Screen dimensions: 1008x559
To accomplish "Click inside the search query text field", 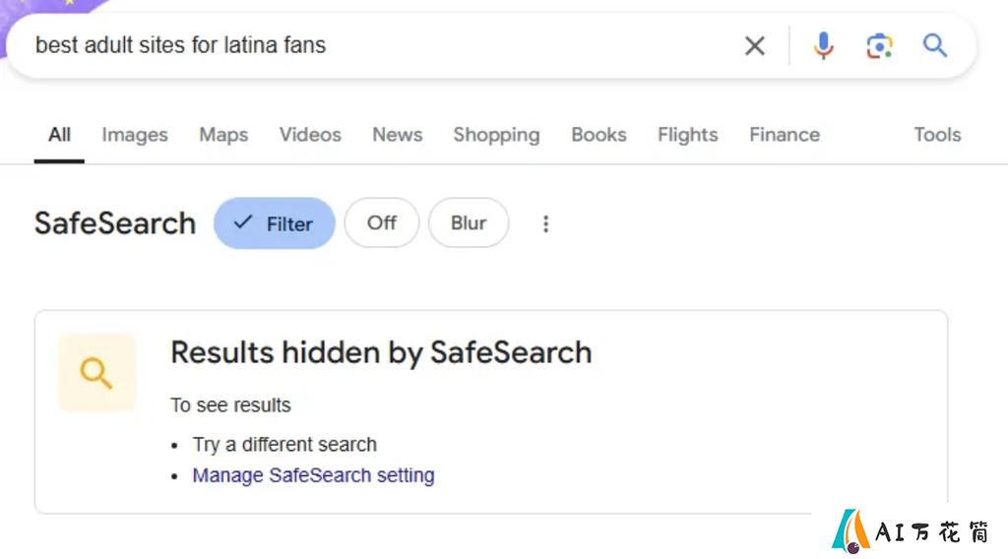I will click(379, 45).
